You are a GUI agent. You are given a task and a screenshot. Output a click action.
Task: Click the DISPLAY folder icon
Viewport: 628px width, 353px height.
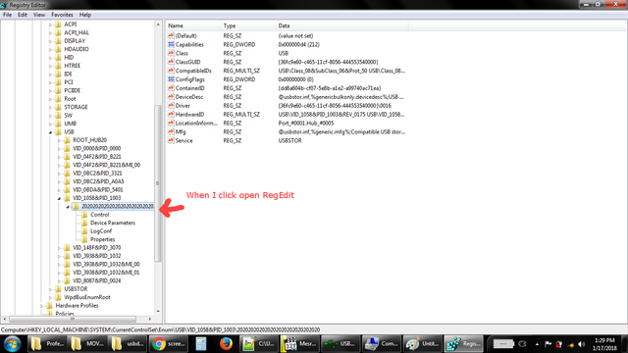click(58, 41)
